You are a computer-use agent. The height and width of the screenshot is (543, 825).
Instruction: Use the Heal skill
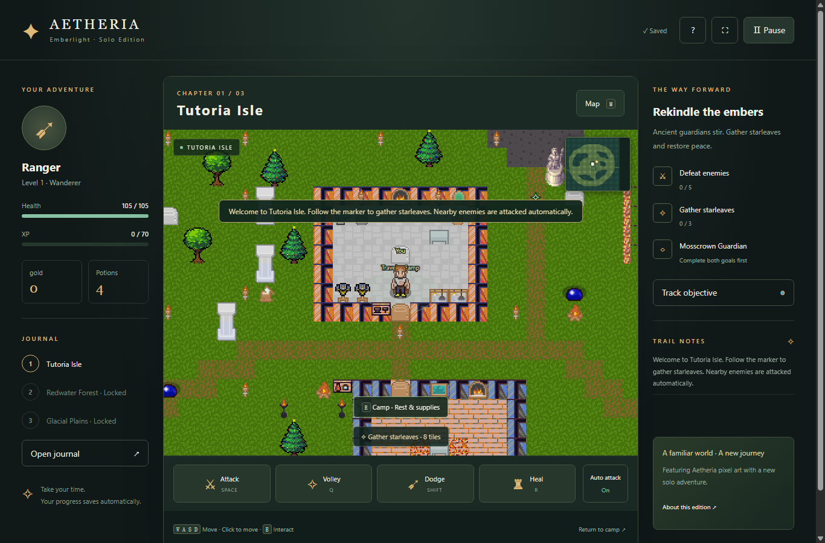pyautogui.click(x=527, y=483)
